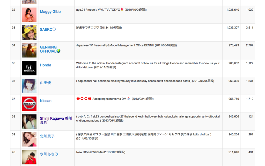Image resolution: width=265 pixels, height=166 pixels.
Task: Click the '紗栄子です♡♡♡' description
Action: (99, 27)
